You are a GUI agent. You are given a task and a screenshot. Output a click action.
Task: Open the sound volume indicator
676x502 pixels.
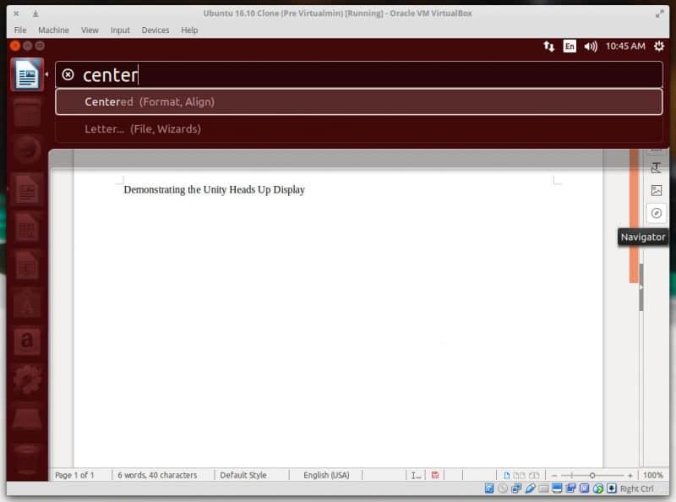click(x=590, y=46)
